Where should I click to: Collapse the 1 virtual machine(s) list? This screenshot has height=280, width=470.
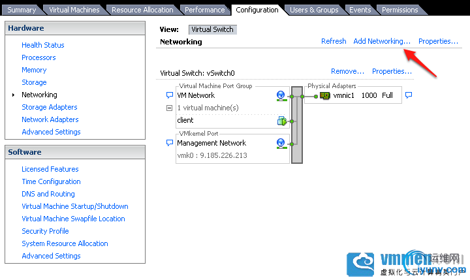pos(170,108)
